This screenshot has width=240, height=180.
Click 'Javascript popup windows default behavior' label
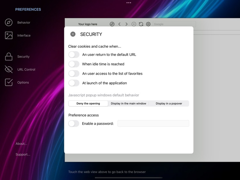click(104, 95)
